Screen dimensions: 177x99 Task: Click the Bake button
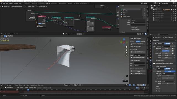click(138, 71)
